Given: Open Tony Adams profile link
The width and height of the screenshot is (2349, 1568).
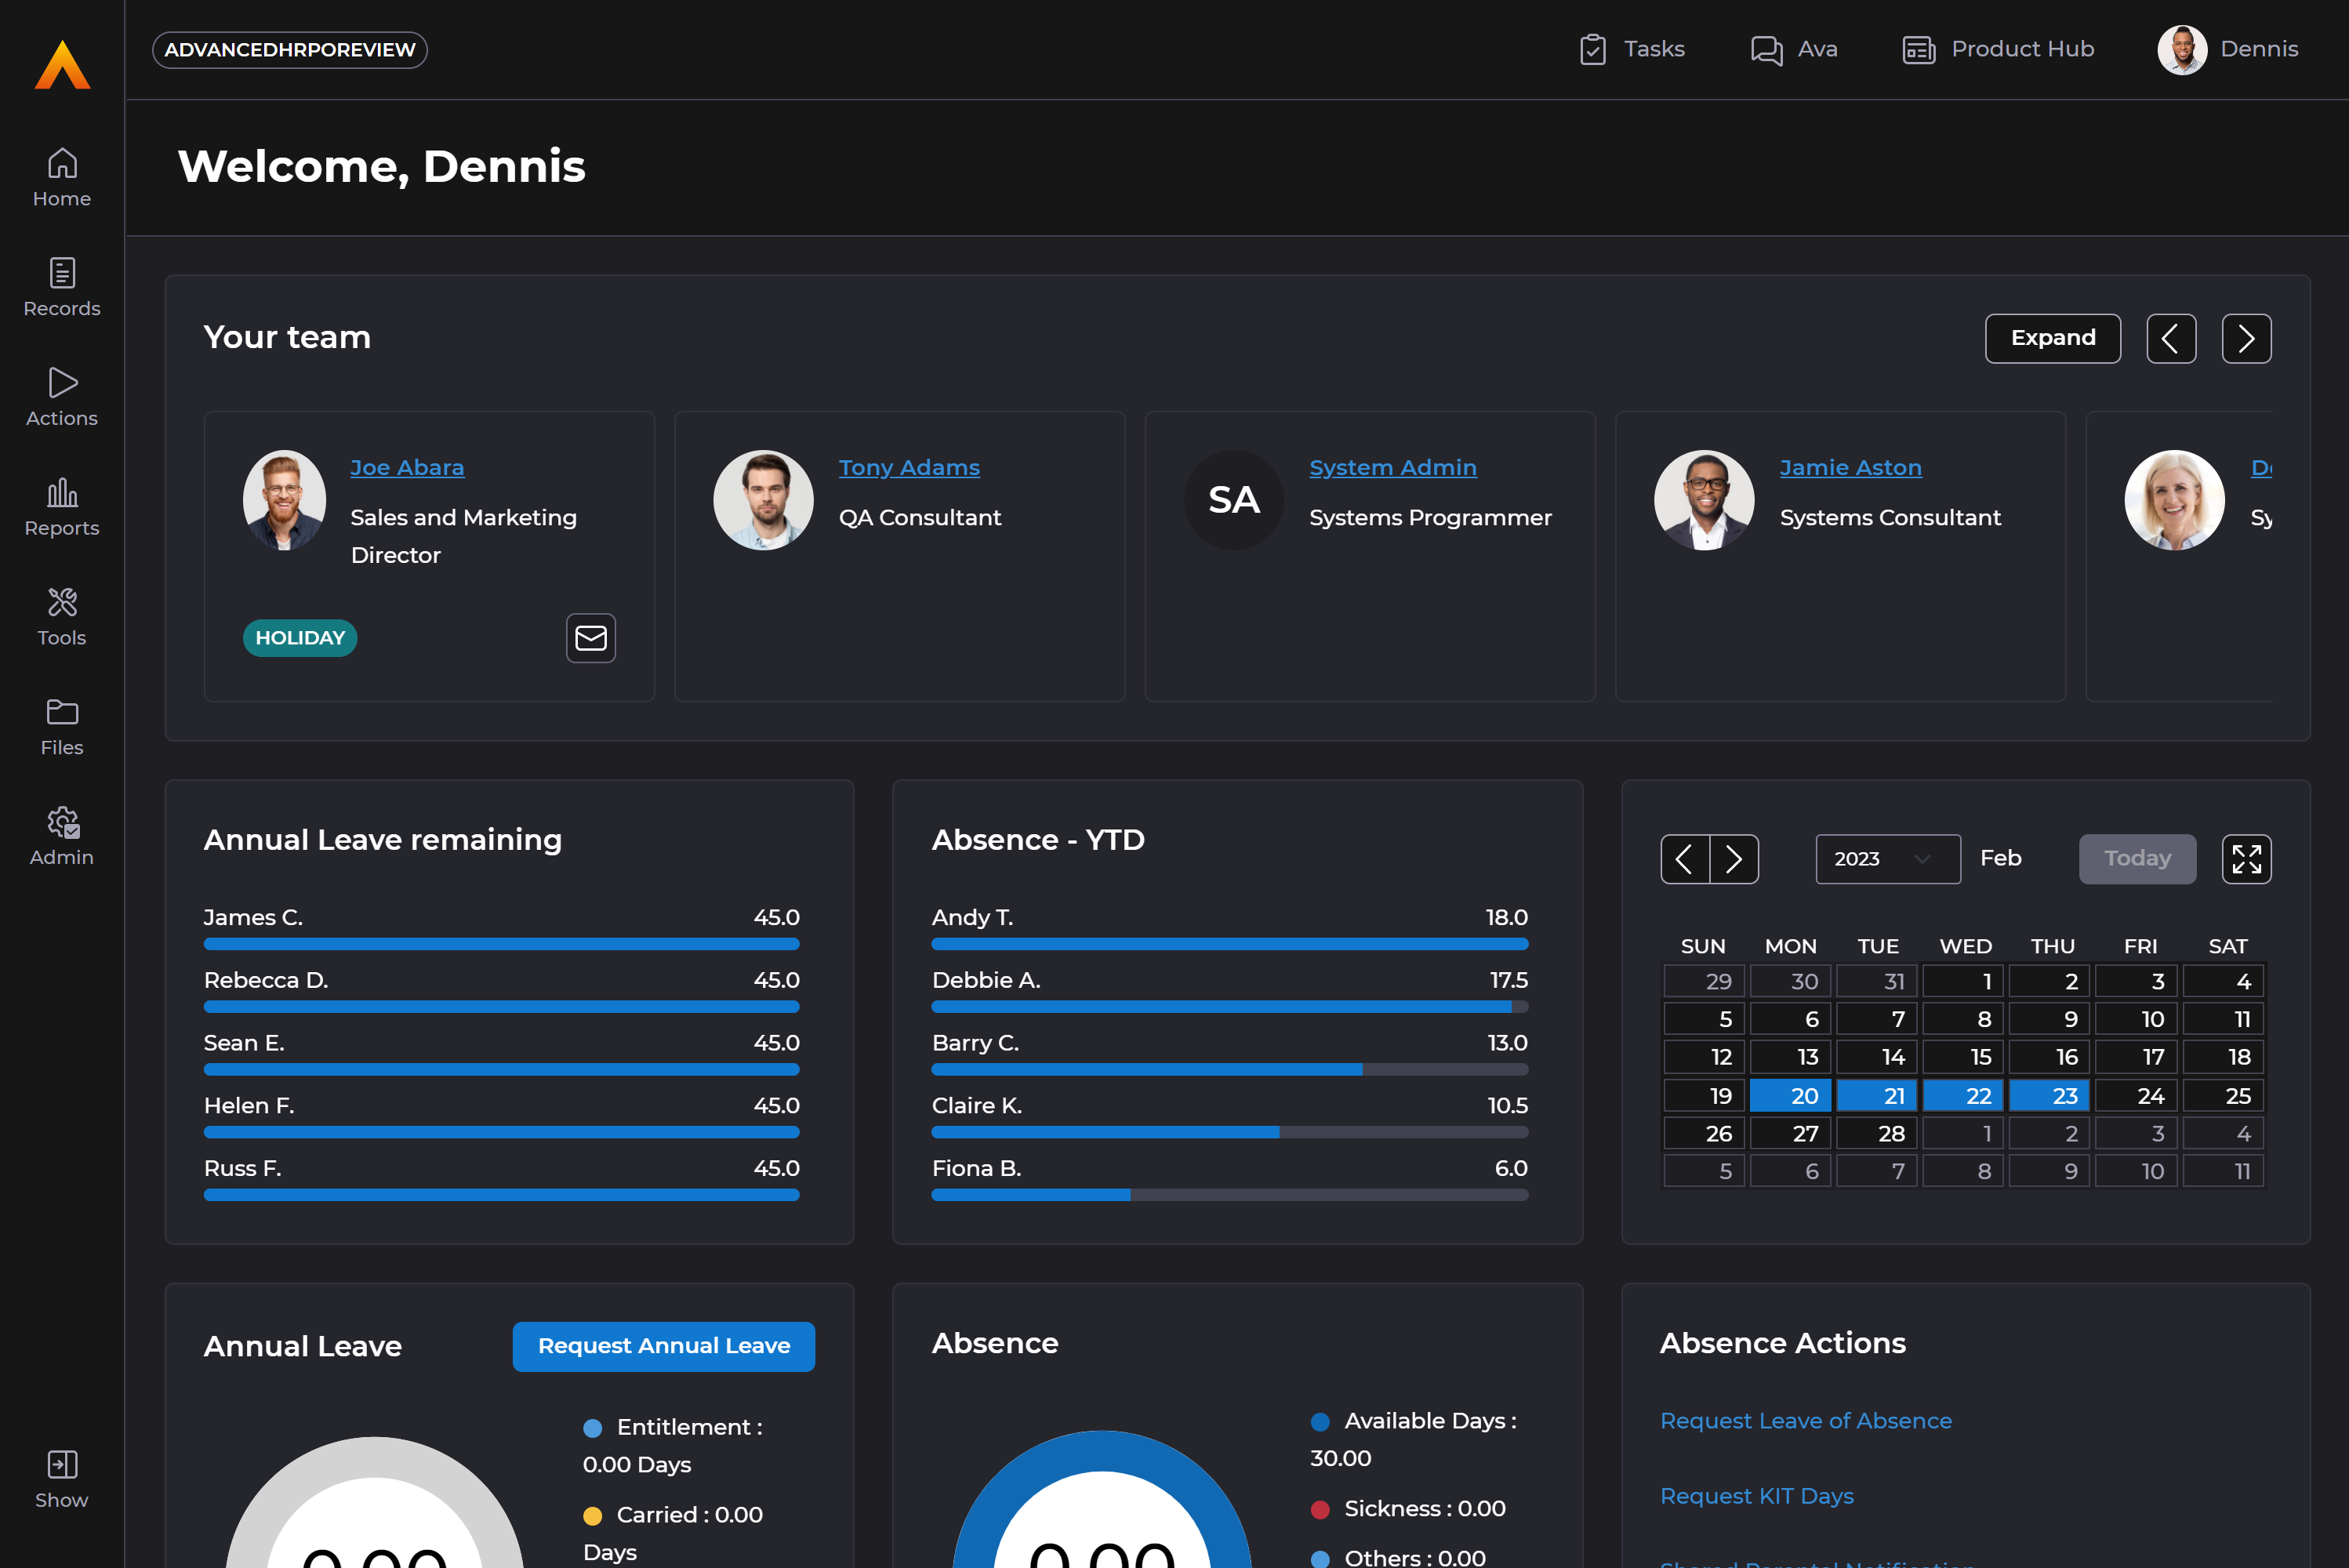Looking at the screenshot, I should pos(908,467).
